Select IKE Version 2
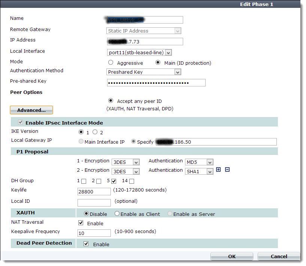 point(95,132)
